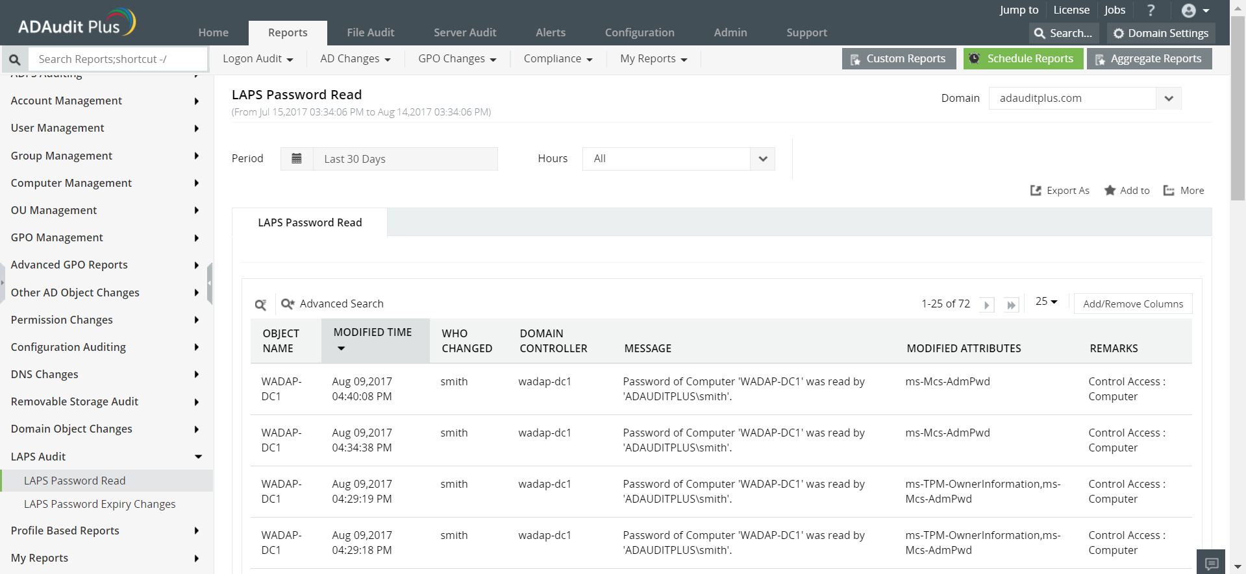Go to the next page of results

[987, 305]
